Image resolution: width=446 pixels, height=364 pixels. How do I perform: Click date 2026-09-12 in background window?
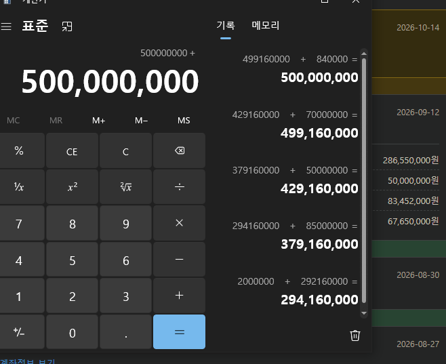(x=418, y=113)
